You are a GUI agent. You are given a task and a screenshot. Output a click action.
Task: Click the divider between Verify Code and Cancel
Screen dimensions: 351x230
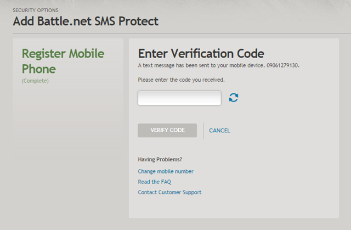pyautogui.click(x=203, y=131)
